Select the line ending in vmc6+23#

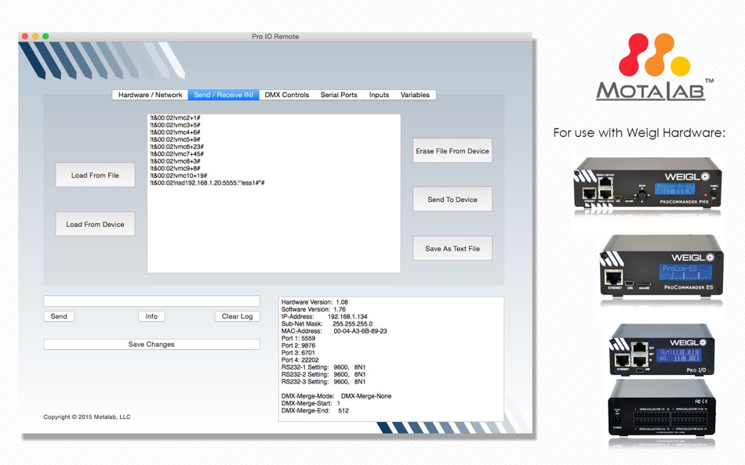(x=176, y=146)
